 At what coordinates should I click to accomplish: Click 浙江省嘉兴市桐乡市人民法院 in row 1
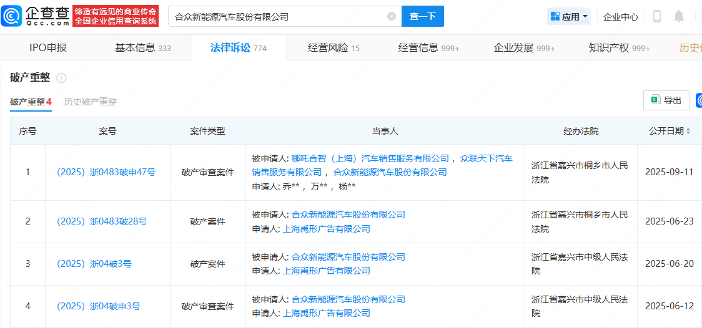pos(580,172)
